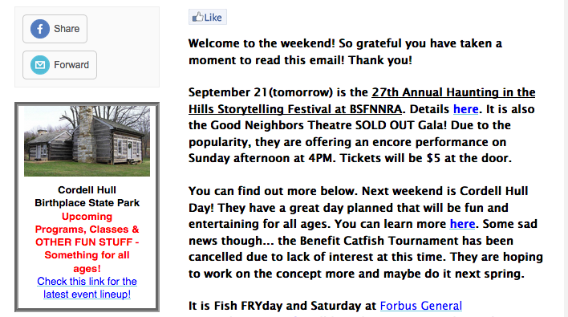Click the envelope icon in Forward button
568x317 pixels.
[x=40, y=65]
